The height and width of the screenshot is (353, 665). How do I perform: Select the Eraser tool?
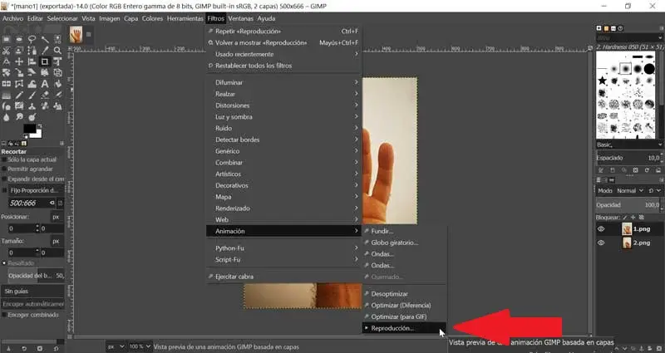pyautogui.click(x=45, y=96)
